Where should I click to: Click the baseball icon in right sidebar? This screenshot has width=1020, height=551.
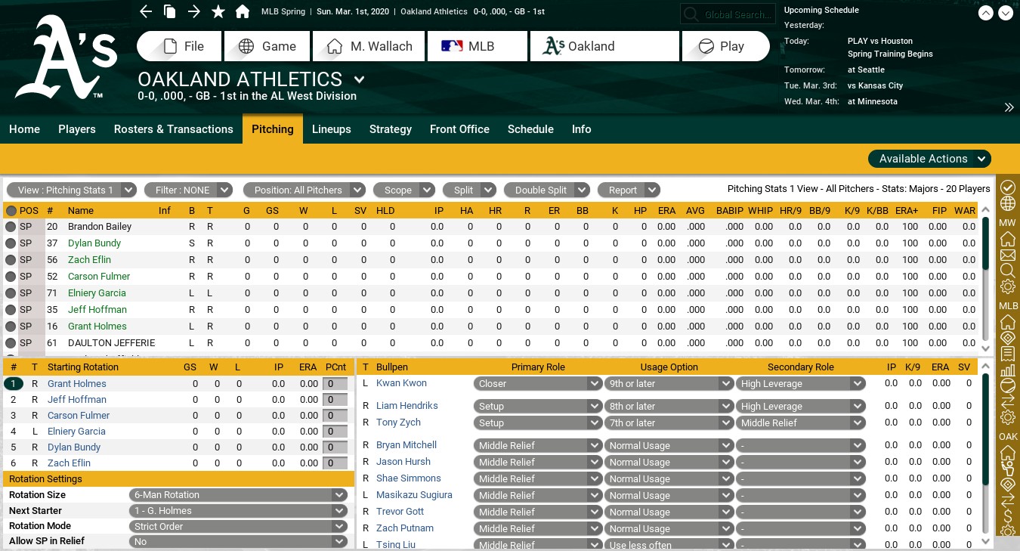click(x=1007, y=386)
